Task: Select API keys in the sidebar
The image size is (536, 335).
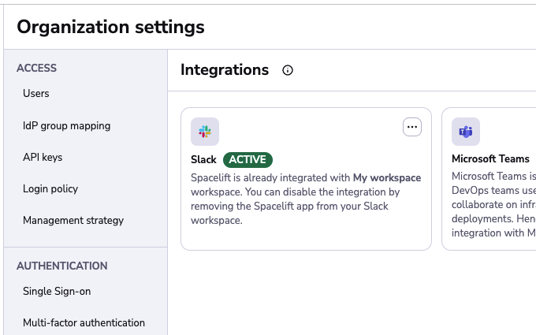Action: click(x=43, y=157)
